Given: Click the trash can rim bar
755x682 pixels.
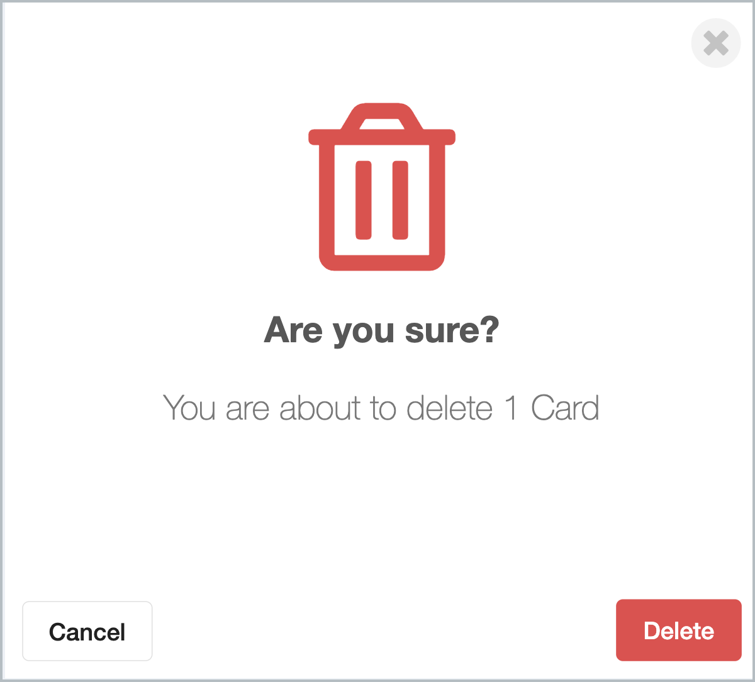Looking at the screenshot, I should tap(382, 137).
